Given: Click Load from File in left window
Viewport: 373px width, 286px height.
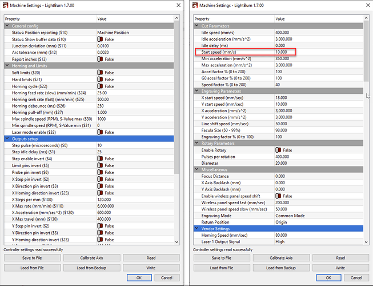Looking at the screenshot, I should tap(32, 268).
